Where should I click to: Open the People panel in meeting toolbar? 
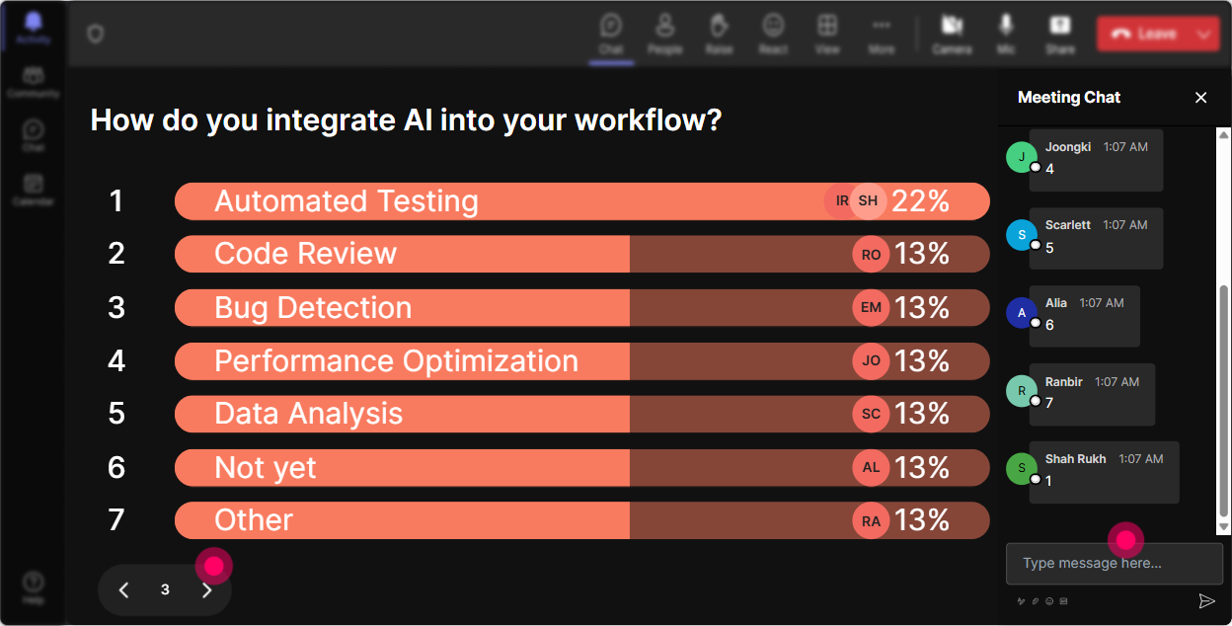[664, 33]
